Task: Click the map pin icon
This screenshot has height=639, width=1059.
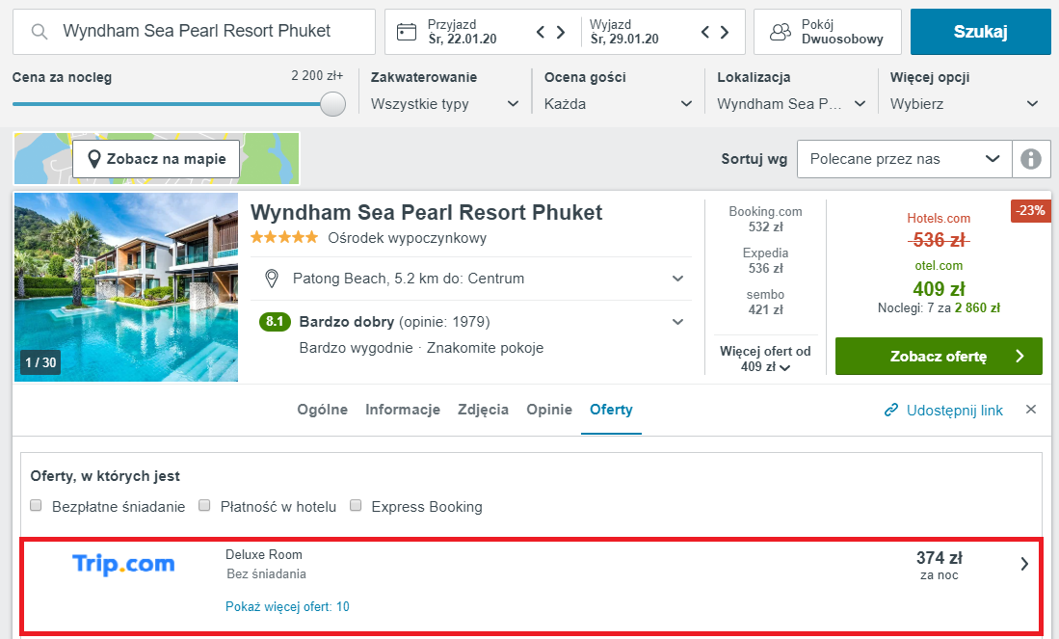Action: pos(93,159)
